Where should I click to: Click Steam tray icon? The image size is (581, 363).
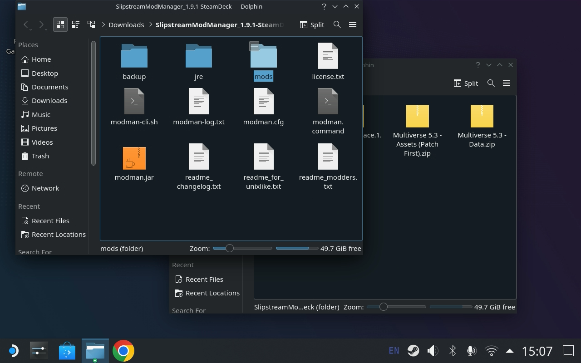point(413,351)
